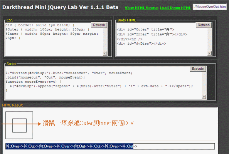Image resolution: width=229 pixels, height=154 pixels.
Task: Click the empty end of the dvDisp box
Action: click(x=175, y=146)
